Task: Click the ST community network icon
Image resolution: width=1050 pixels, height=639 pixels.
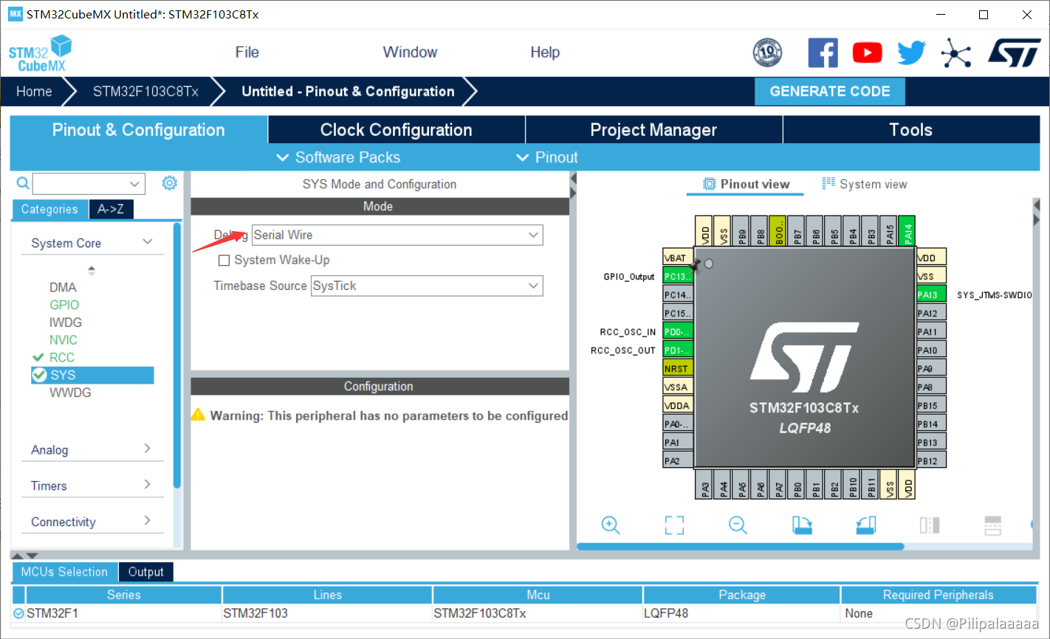Action: pos(956,53)
